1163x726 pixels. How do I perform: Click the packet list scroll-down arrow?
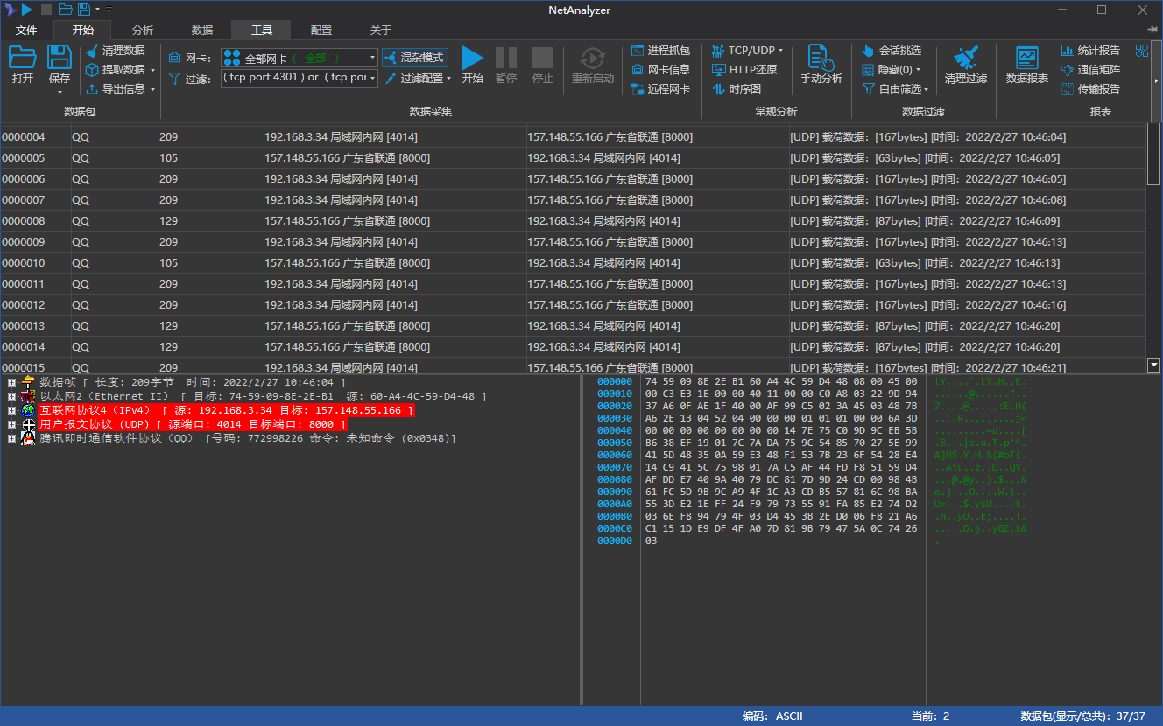click(x=1153, y=365)
